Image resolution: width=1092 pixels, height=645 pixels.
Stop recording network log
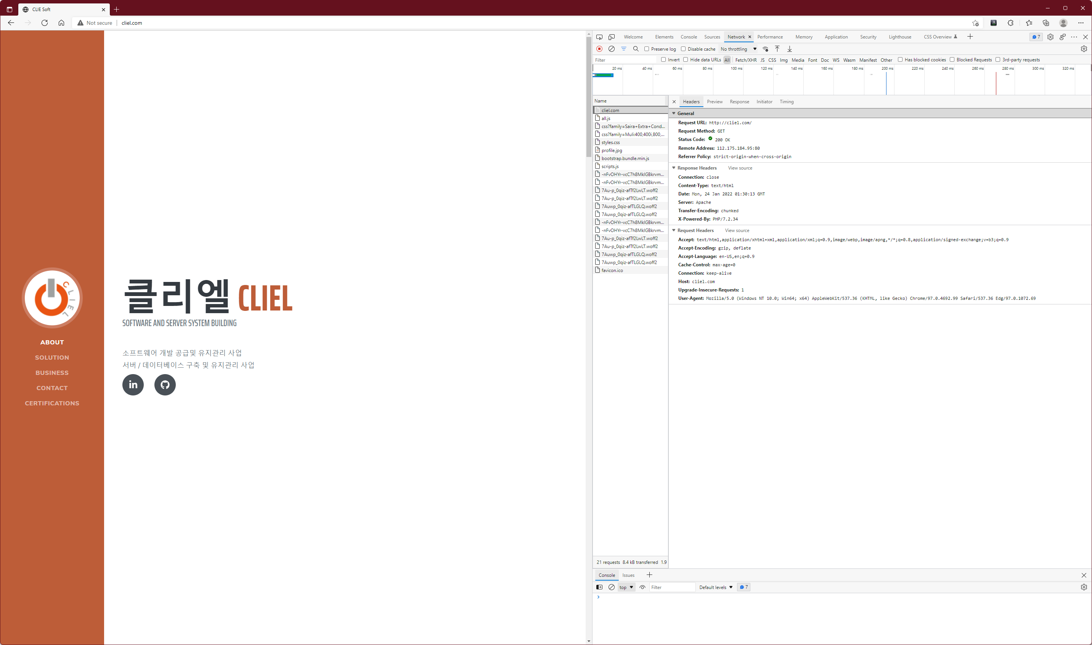(599, 49)
